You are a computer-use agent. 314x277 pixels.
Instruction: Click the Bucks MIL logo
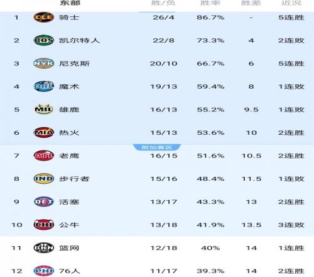pos(44,110)
